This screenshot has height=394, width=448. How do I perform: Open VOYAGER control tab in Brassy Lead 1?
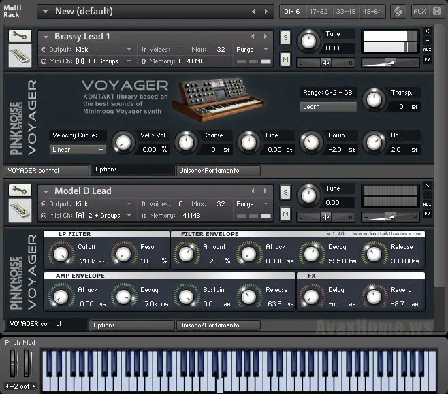coord(47,171)
